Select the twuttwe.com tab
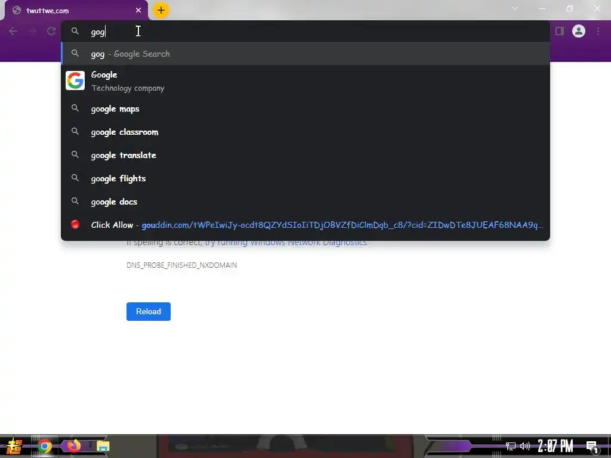 pos(76,11)
